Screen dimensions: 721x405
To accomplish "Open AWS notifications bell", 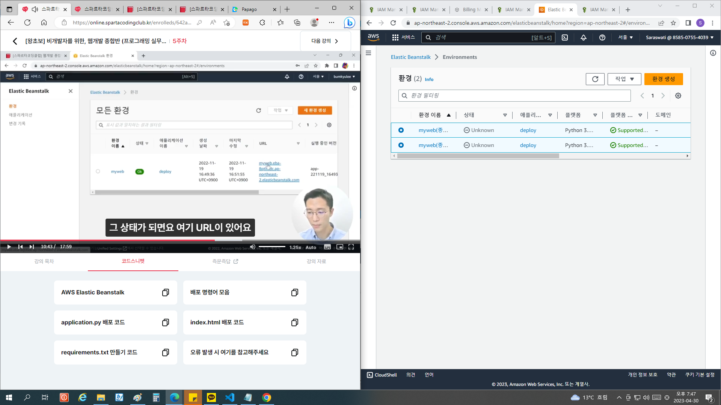I will pos(584,37).
